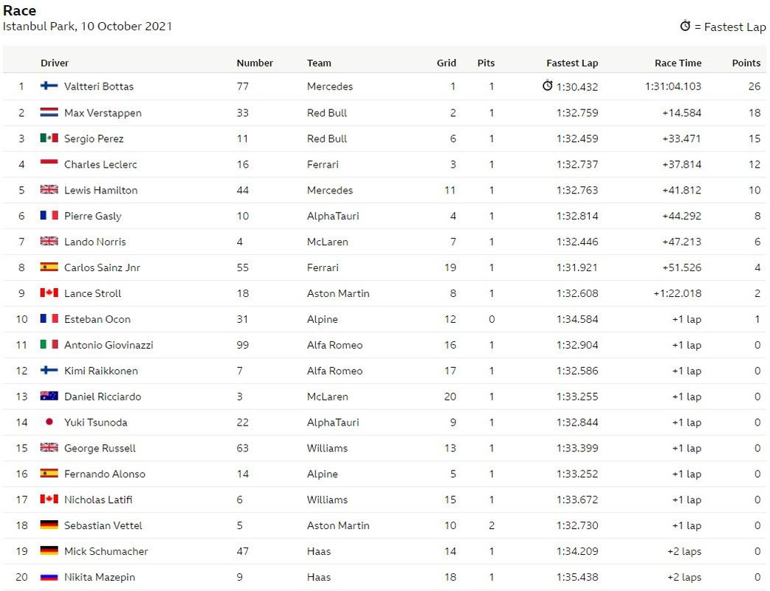The height and width of the screenshot is (591, 770).
Task: Click the Spanish flag beside Carlos Sainz Jnr
Action: 49,267
